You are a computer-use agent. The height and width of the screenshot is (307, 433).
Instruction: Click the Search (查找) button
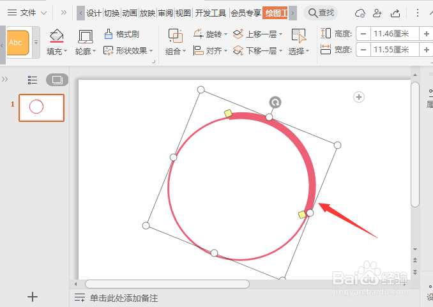point(321,13)
